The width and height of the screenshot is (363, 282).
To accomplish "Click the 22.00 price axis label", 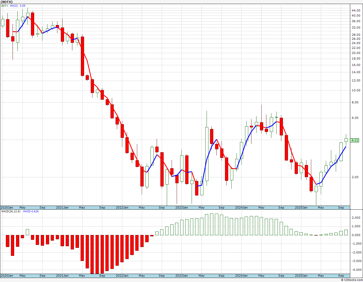I will (356, 48).
